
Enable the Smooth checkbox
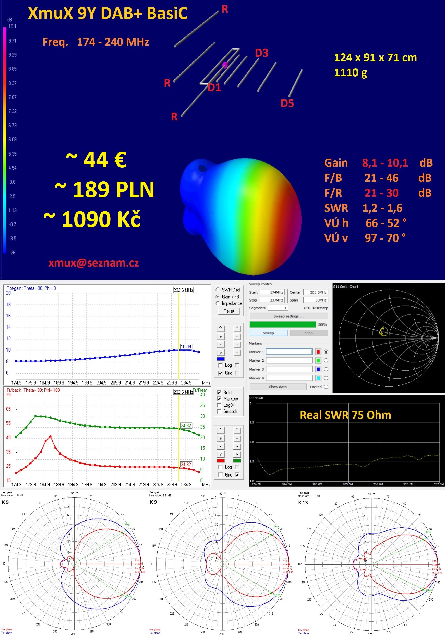[219, 411]
